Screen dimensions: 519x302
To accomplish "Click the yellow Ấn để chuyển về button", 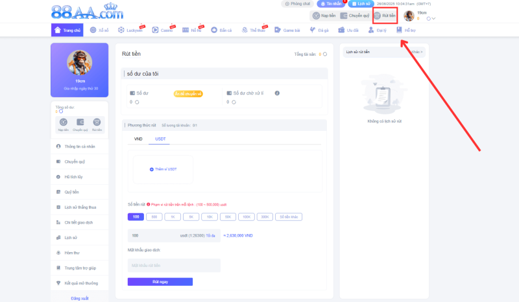I will [188, 94].
